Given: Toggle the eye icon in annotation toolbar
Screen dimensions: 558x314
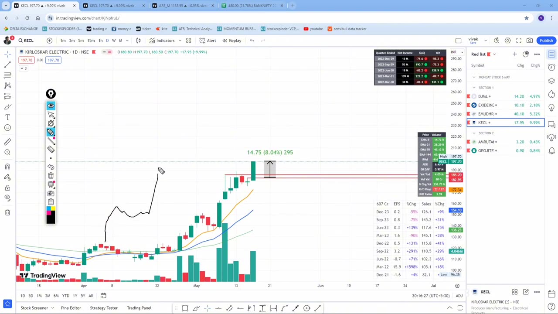Looking at the screenshot, I should (x=51, y=106).
